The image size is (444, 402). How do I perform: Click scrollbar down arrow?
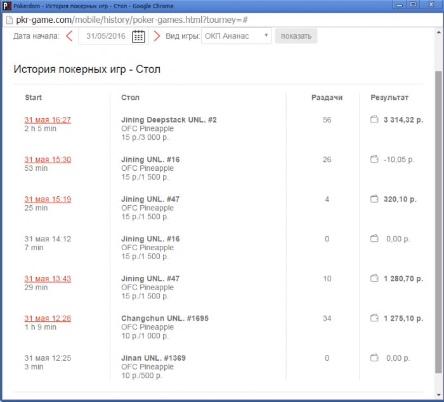pyautogui.click(x=438, y=394)
